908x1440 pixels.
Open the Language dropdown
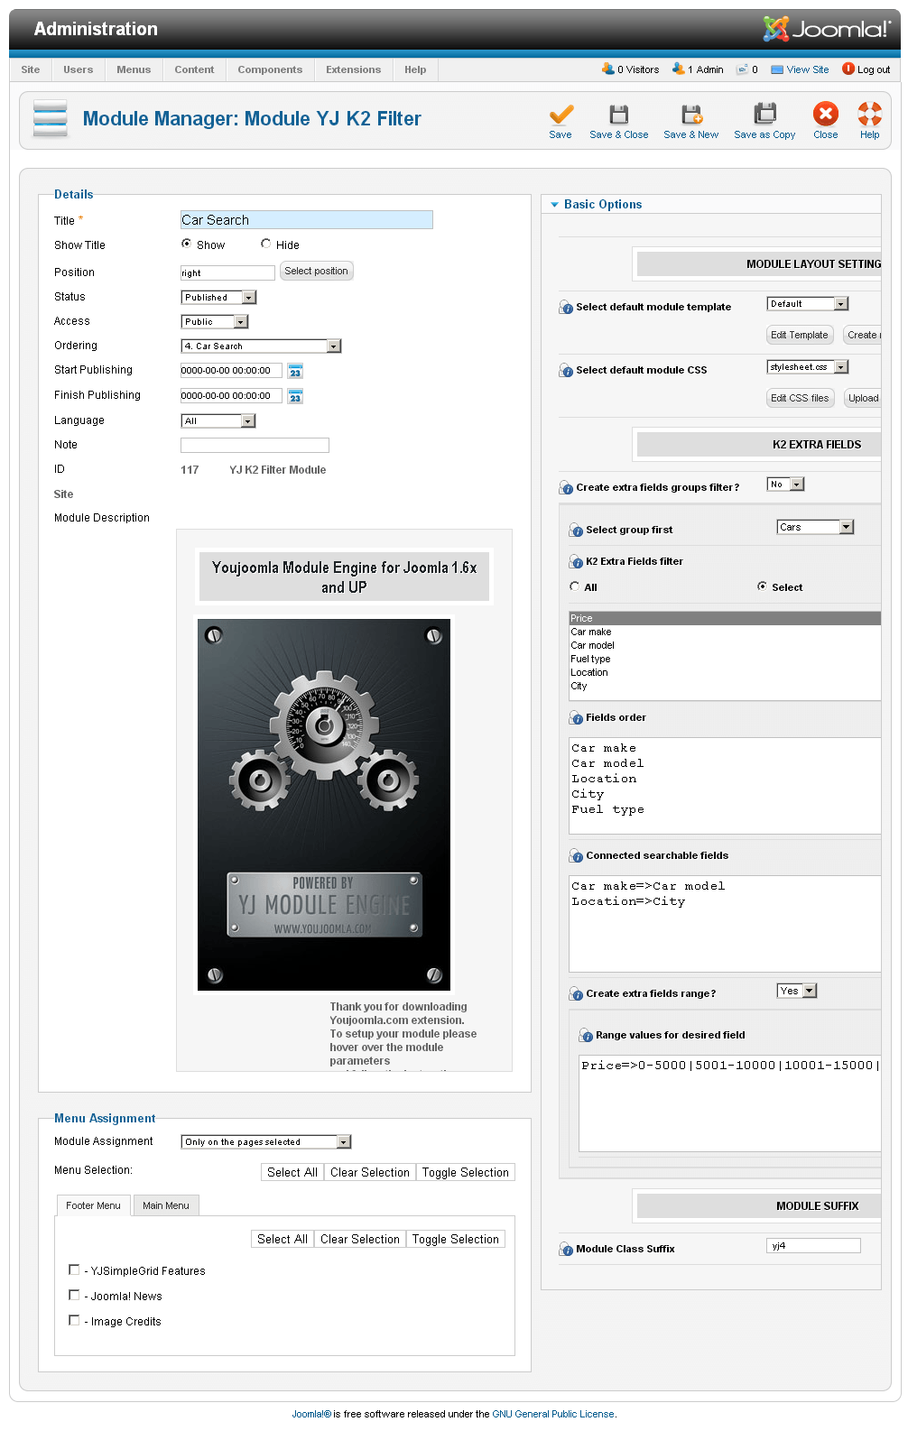(218, 420)
